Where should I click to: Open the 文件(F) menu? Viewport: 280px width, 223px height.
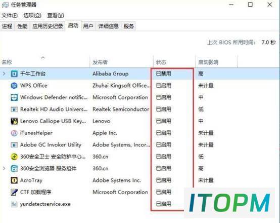tap(10, 15)
